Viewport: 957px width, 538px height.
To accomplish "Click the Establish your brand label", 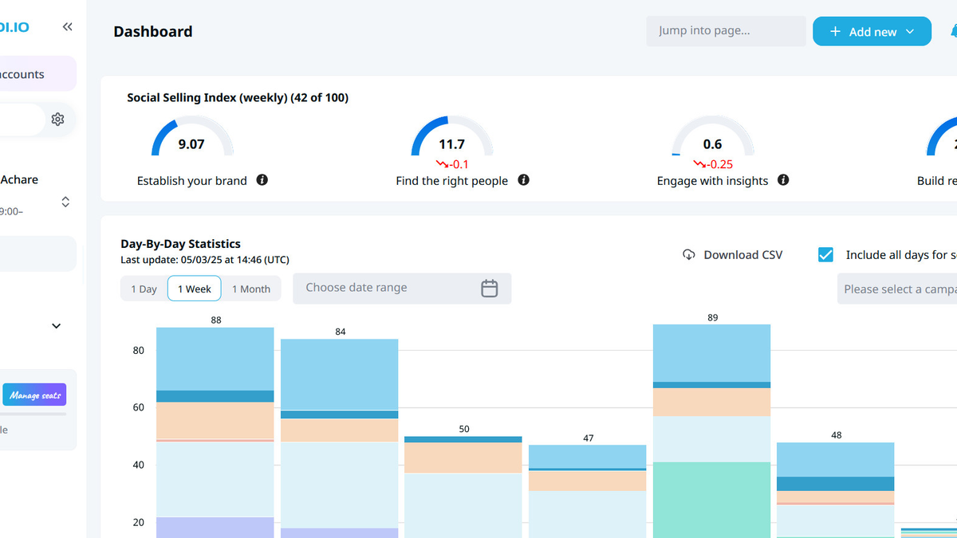I will tap(192, 181).
